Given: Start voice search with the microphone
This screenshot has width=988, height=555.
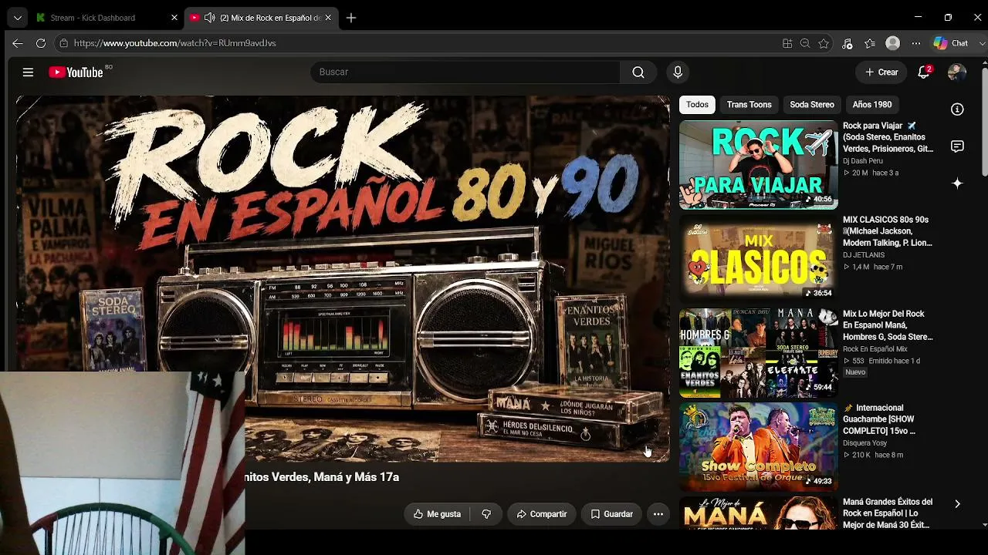Looking at the screenshot, I should click(x=678, y=72).
